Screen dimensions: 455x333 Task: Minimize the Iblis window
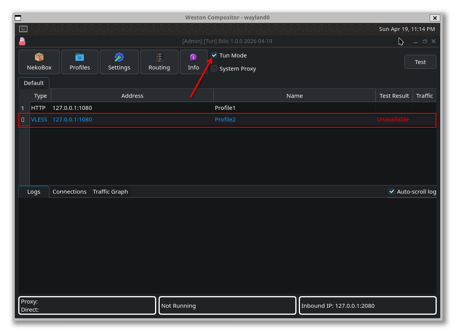415,42
